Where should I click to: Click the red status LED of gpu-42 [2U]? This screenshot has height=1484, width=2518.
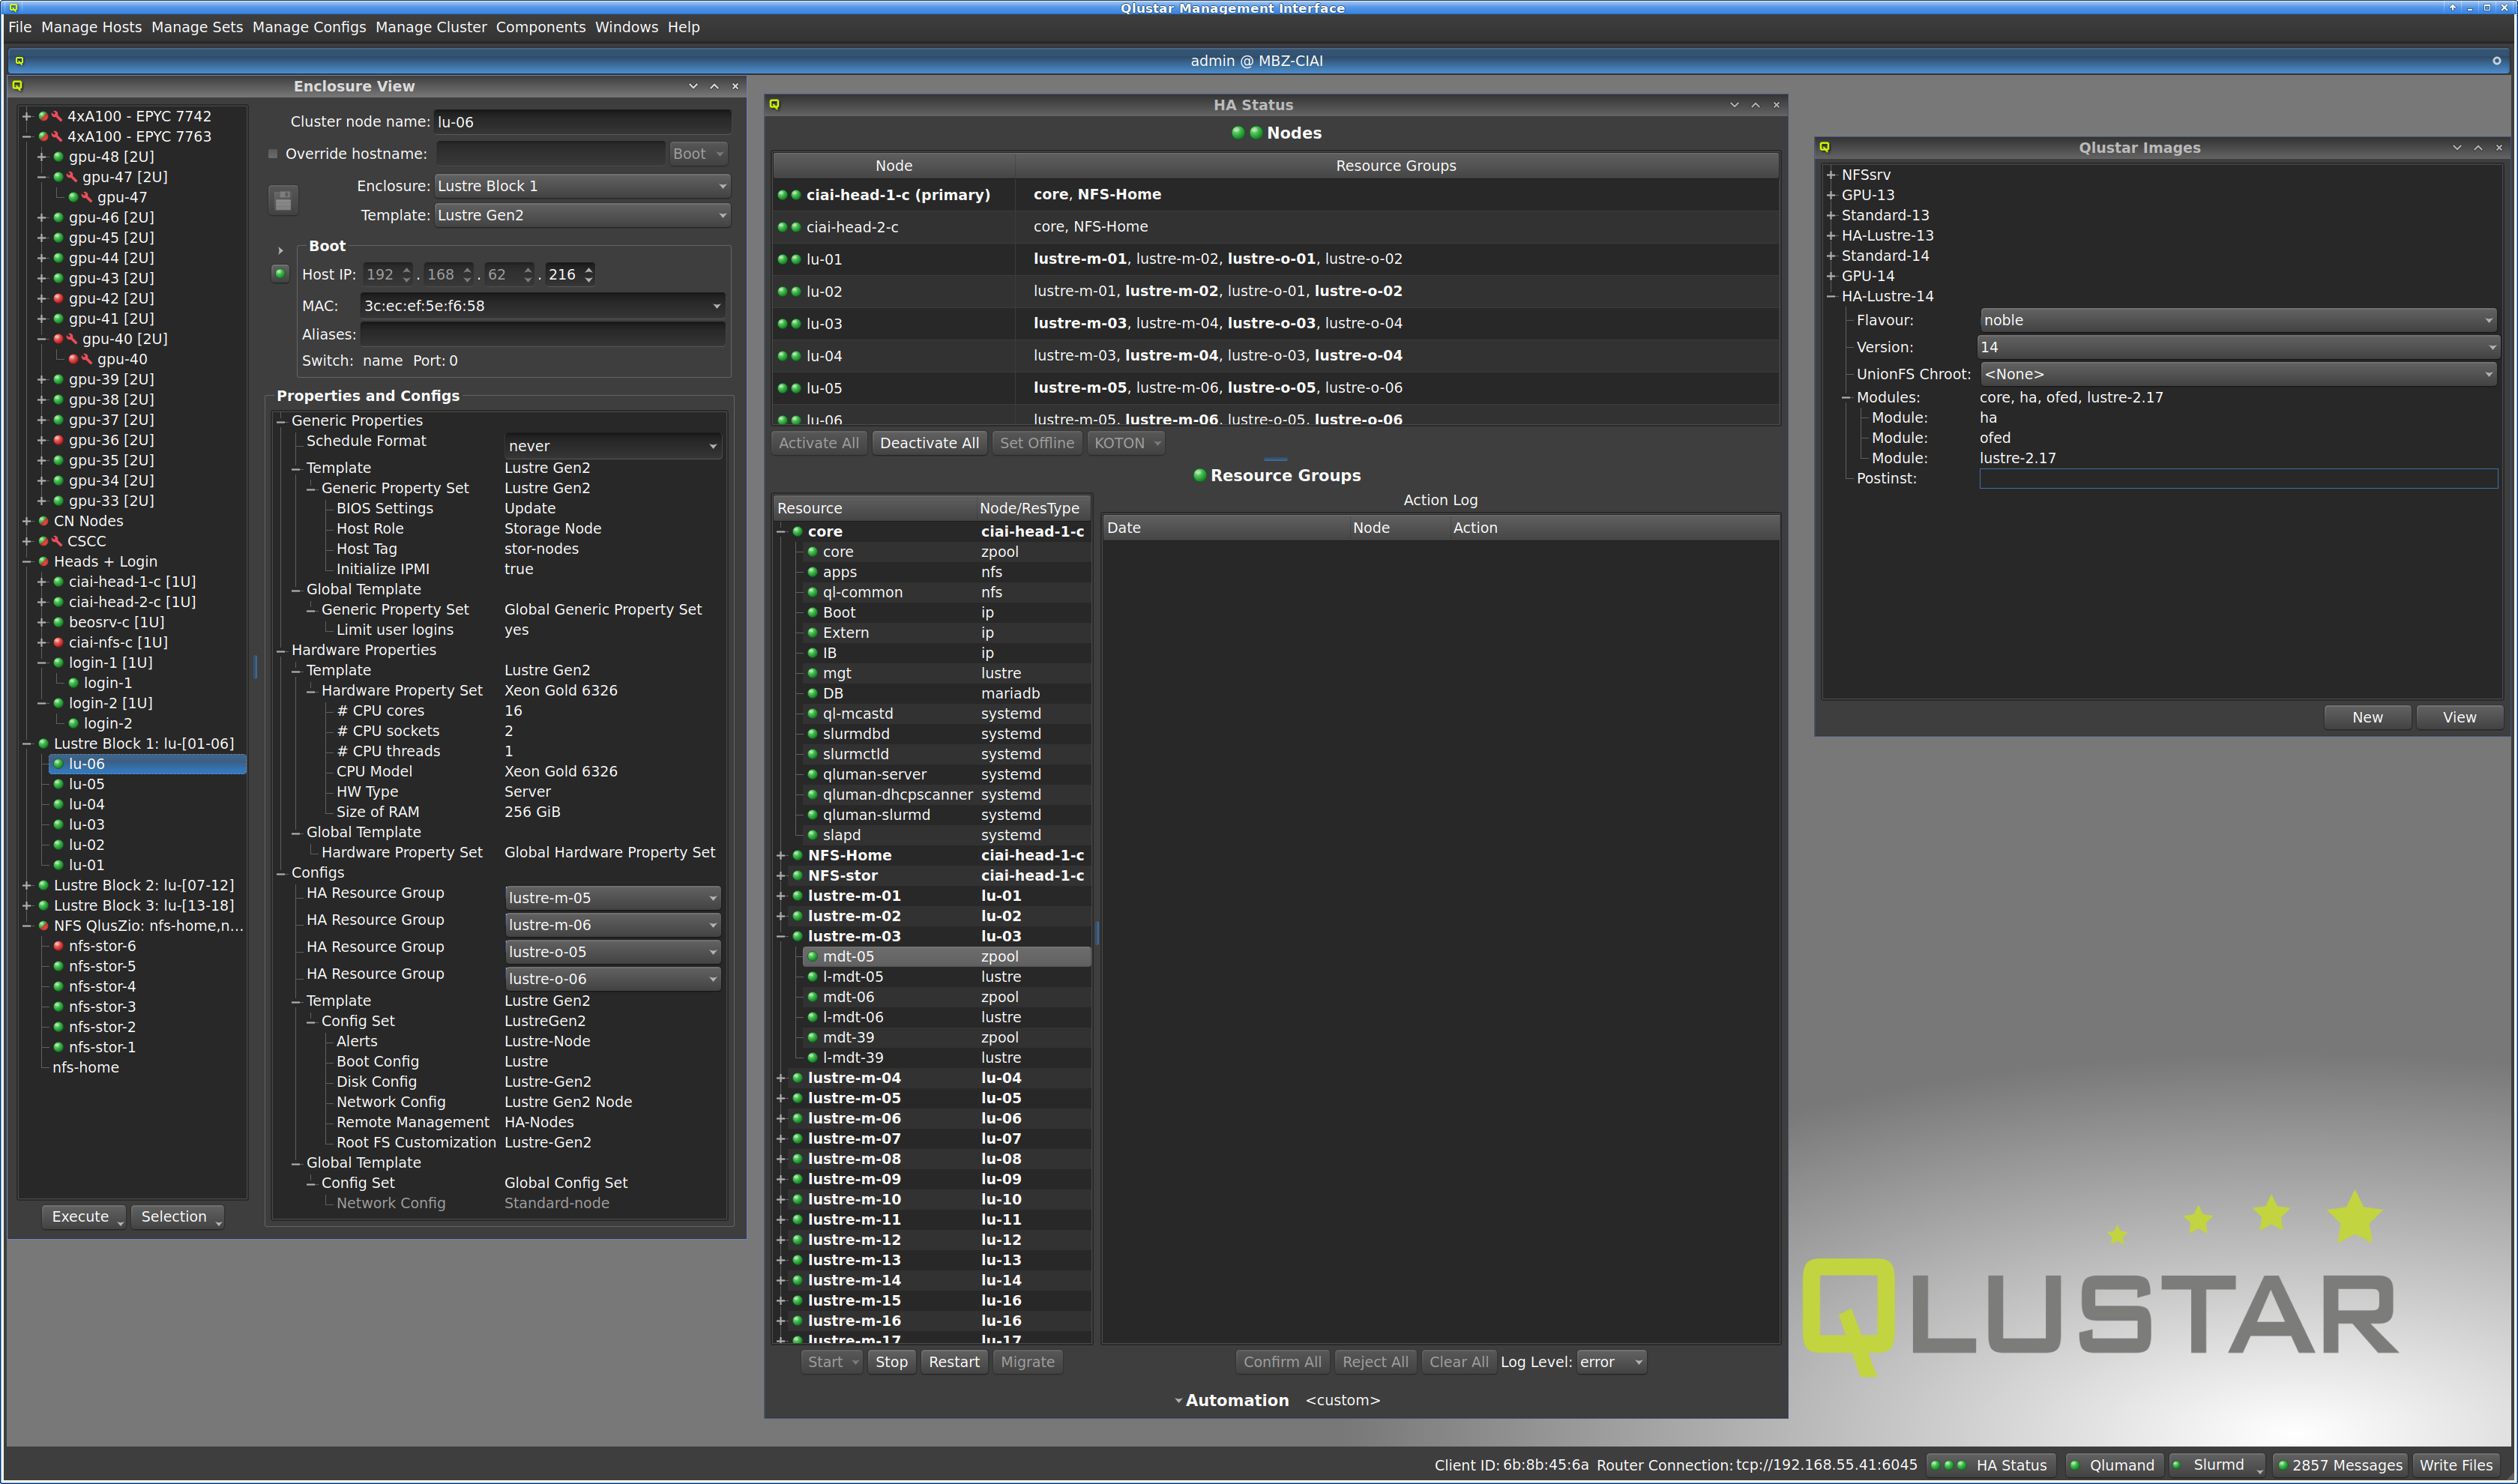tap(58, 298)
